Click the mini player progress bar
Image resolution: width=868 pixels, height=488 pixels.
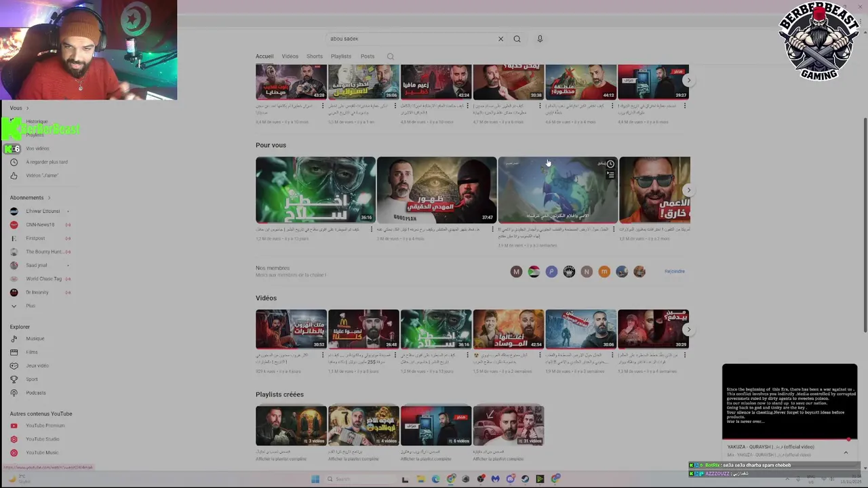(790, 440)
